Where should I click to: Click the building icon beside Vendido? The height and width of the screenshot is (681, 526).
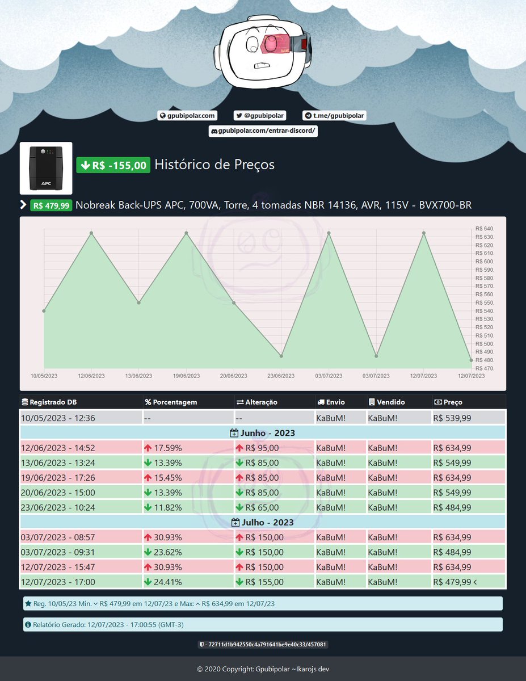[372, 402]
